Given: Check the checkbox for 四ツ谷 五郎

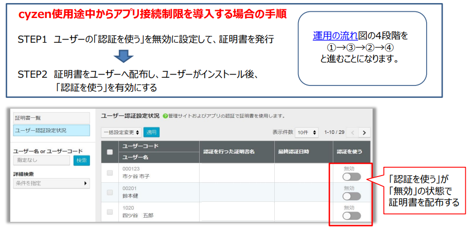Looking at the screenshot, I should tap(110, 212).
